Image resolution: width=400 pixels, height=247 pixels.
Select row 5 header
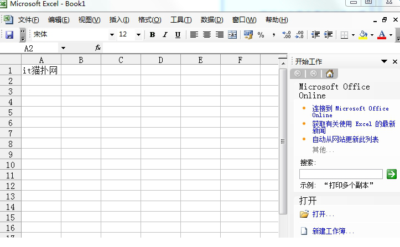tap(11, 112)
